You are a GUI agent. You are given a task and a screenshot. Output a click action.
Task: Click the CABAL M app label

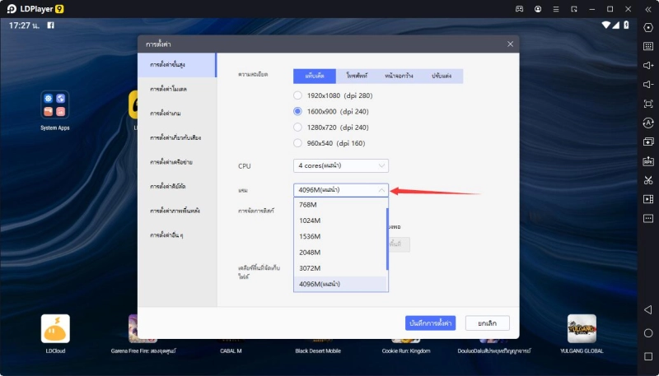point(231,350)
